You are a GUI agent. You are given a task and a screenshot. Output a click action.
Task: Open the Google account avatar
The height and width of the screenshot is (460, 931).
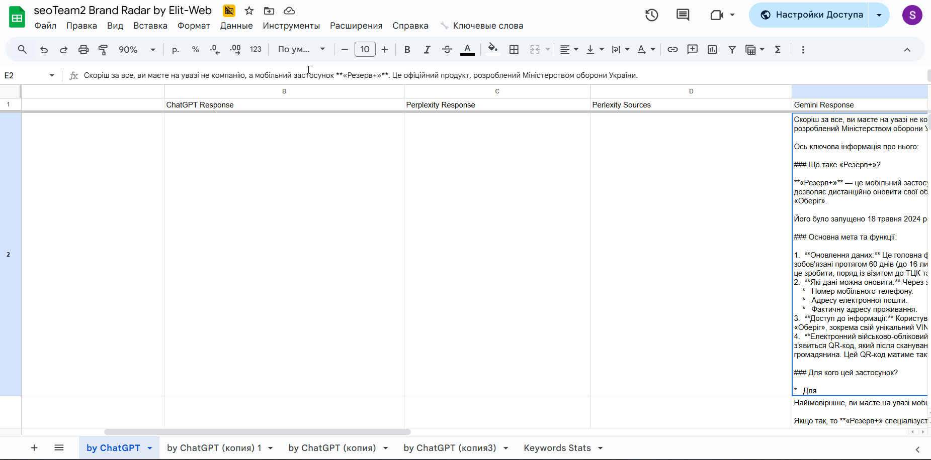tap(912, 15)
